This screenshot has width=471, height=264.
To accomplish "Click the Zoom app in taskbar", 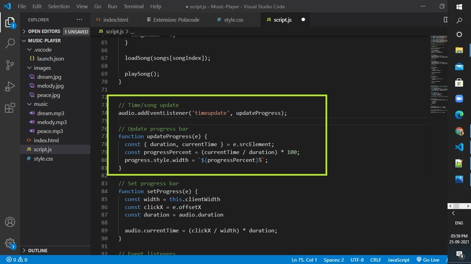I will 459,99.
